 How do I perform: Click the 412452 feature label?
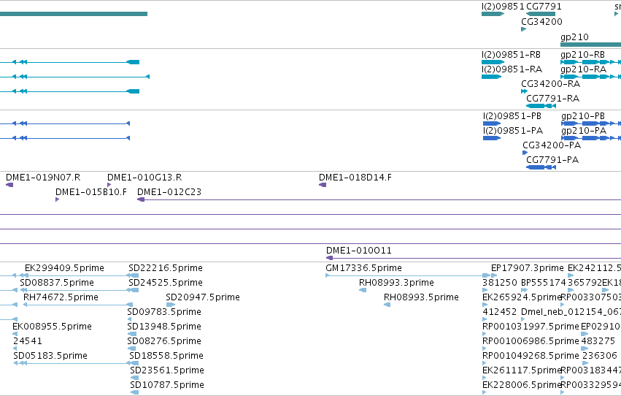pyautogui.click(x=500, y=312)
